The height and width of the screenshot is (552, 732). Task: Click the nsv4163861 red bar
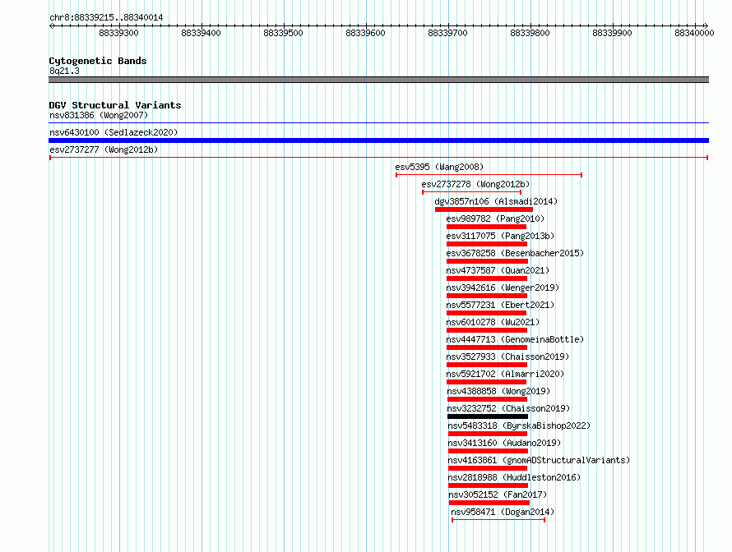click(x=488, y=468)
